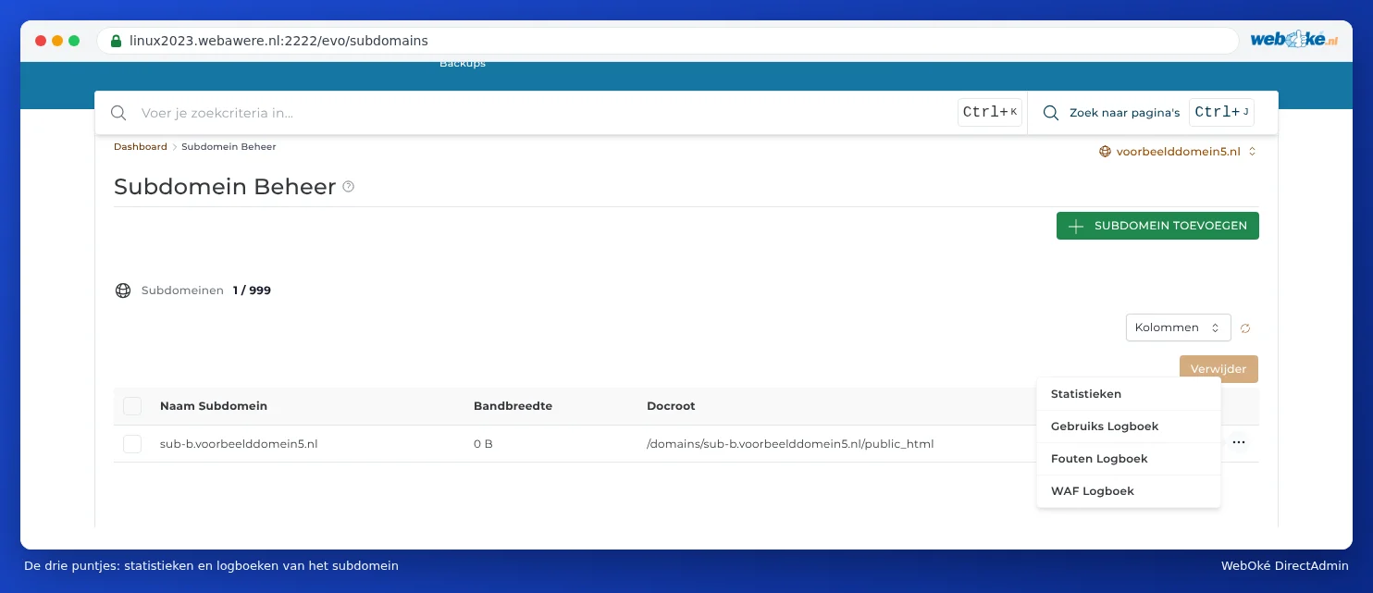Viewport: 1373px width, 593px height.
Task: Open the Zoek naar pagina's page search
Action: point(1148,113)
